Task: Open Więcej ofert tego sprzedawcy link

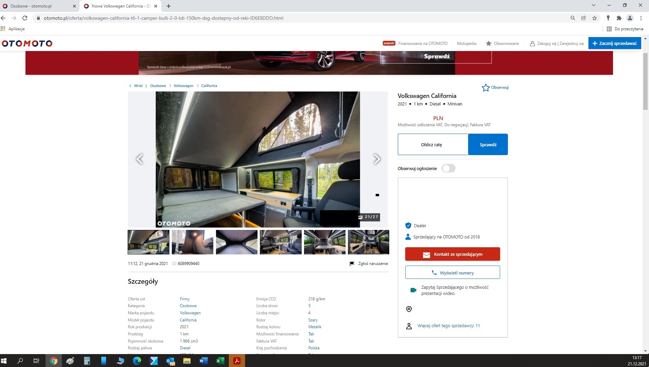Action: point(448,326)
